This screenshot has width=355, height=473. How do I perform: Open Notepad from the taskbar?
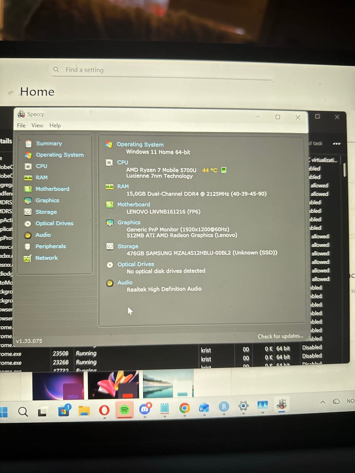(165, 408)
